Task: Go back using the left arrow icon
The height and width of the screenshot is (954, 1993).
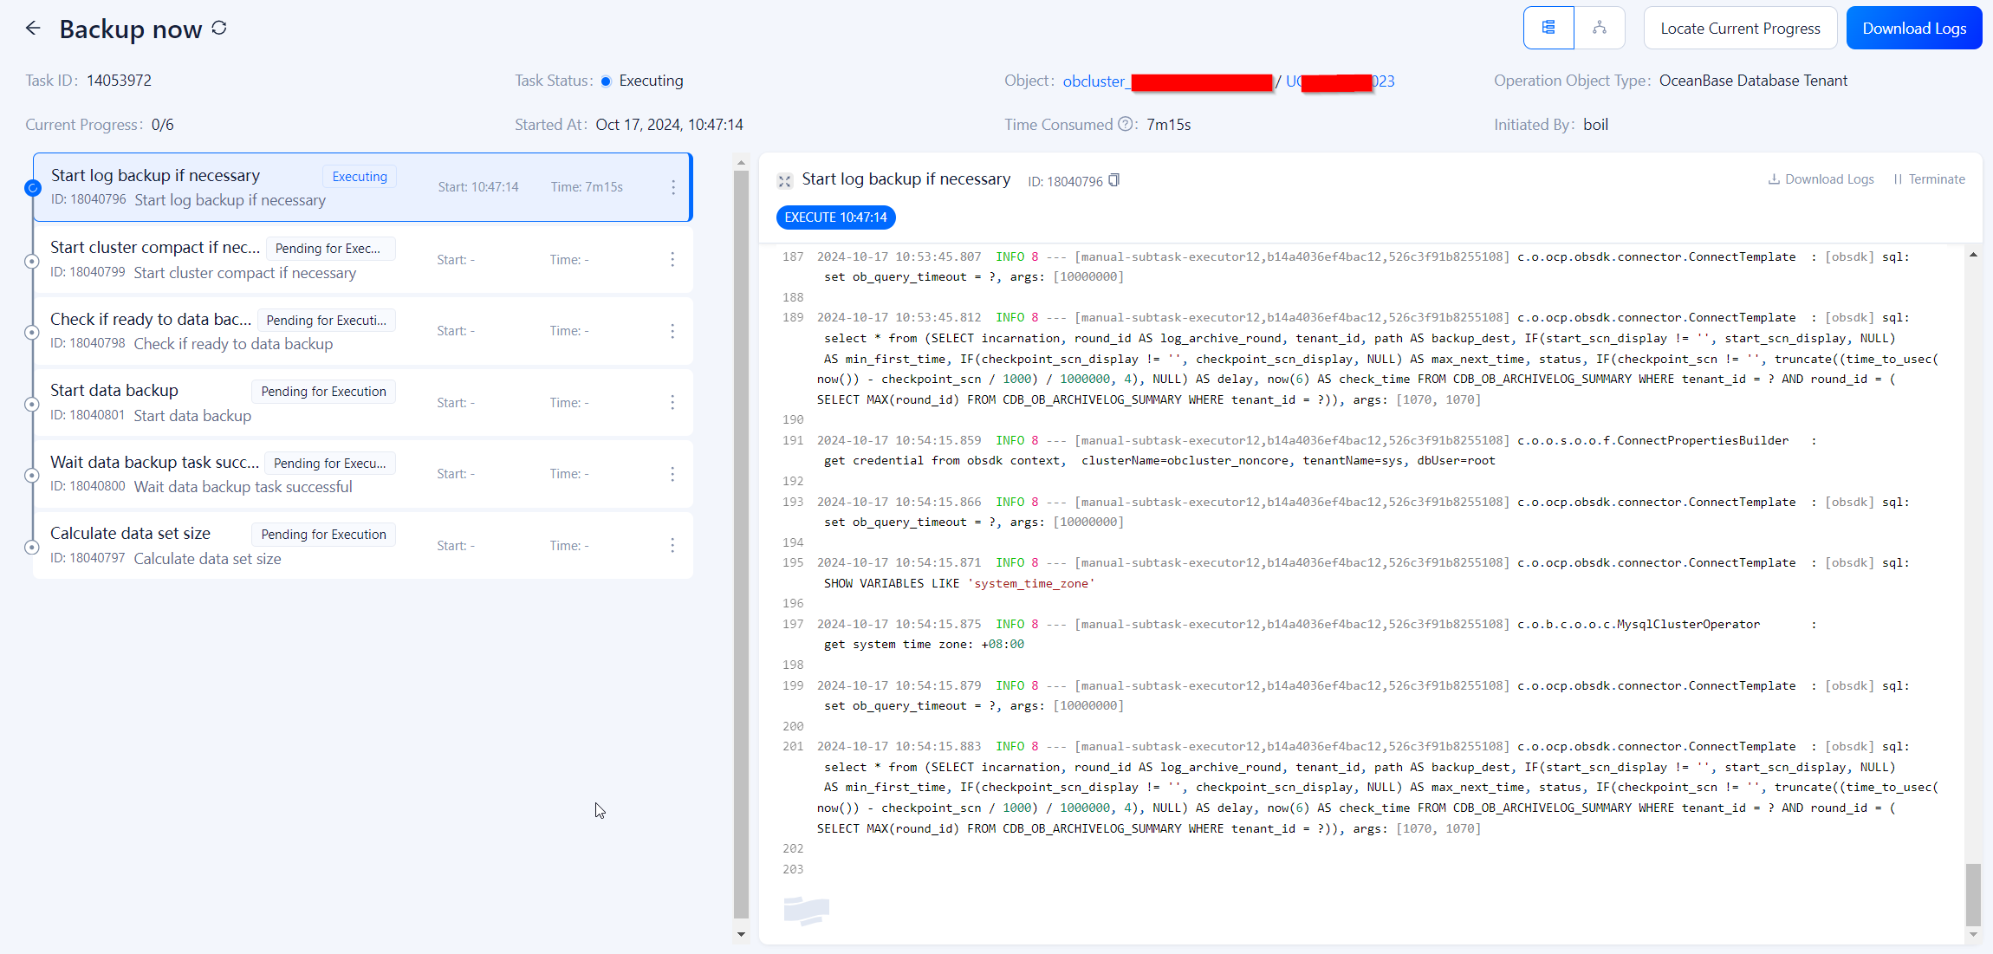Action: click(33, 29)
